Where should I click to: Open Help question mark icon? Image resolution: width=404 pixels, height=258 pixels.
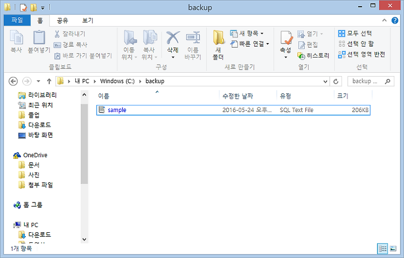click(394, 20)
